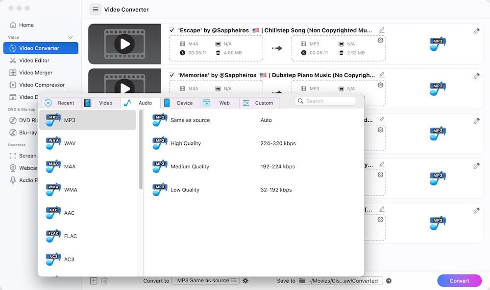
Task: Uncheck the 'Memories' by @Sappheiros checkbox
Action: (172, 75)
